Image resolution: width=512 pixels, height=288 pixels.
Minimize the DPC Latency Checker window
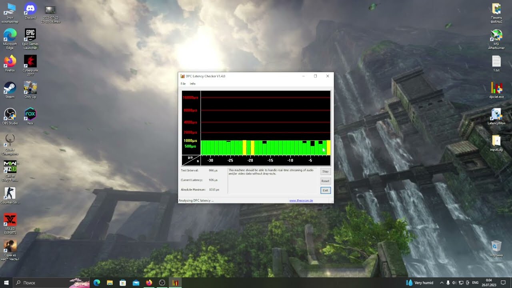[x=303, y=76]
